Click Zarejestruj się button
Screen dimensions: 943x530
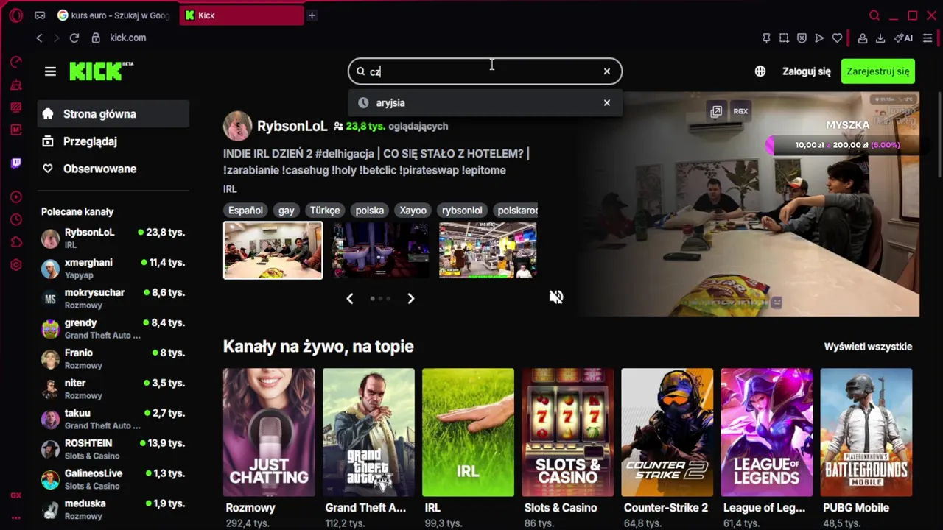878,71
